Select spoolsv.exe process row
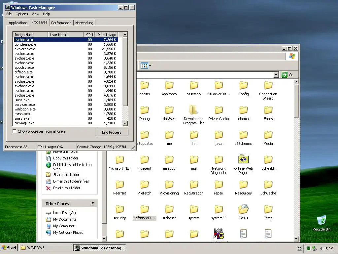 pyautogui.click(x=66, y=67)
